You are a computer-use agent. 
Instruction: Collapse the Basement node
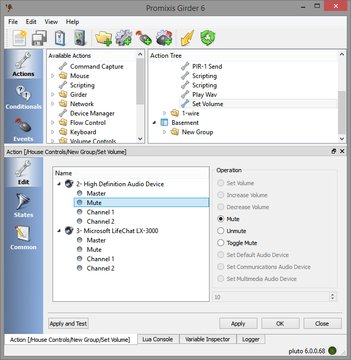point(154,123)
